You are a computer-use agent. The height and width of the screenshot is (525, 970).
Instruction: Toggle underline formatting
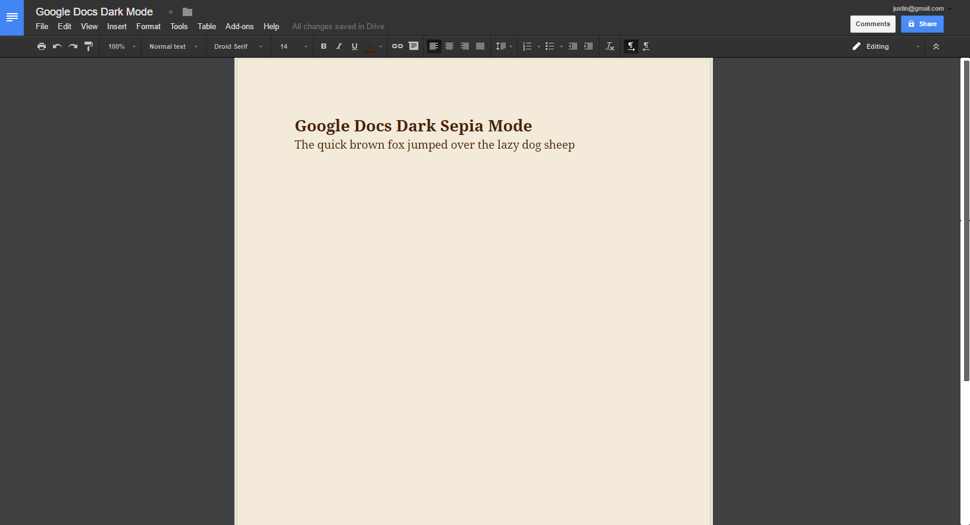(355, 46)
